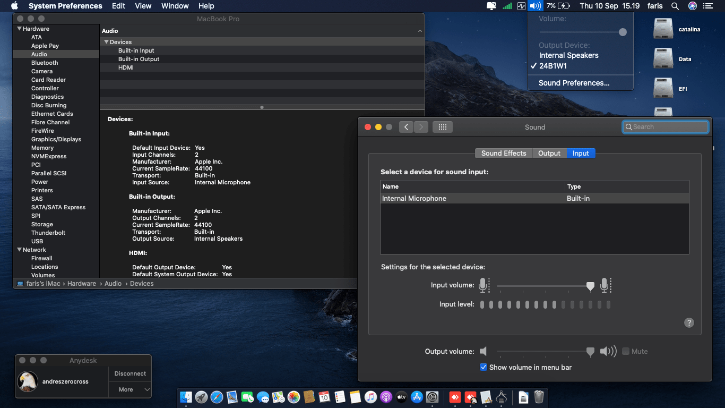The width and height of the screenshot is (725, 408).
Task: Show all preferences grid button
Action: (x=443, y=127)
